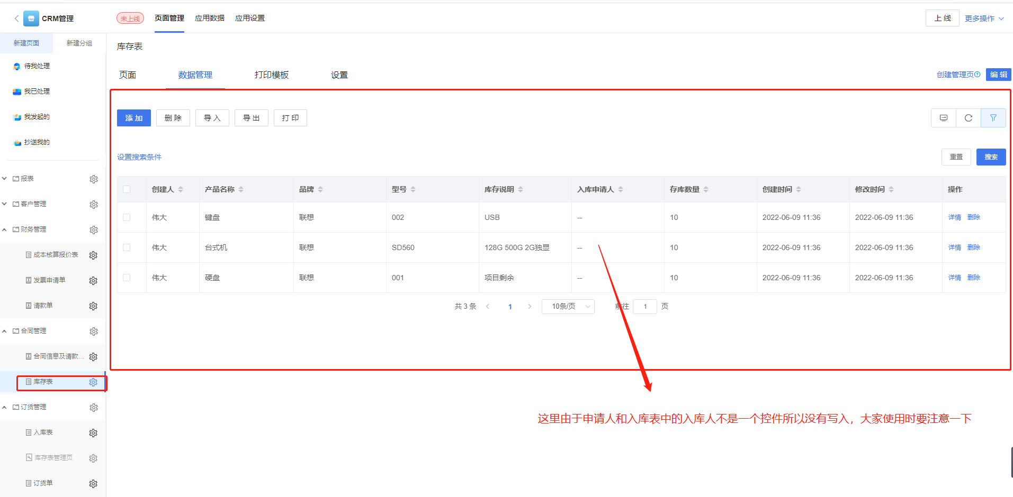Open gear icon for 发票申请单
1013x497 pixels.
point(93,281)
